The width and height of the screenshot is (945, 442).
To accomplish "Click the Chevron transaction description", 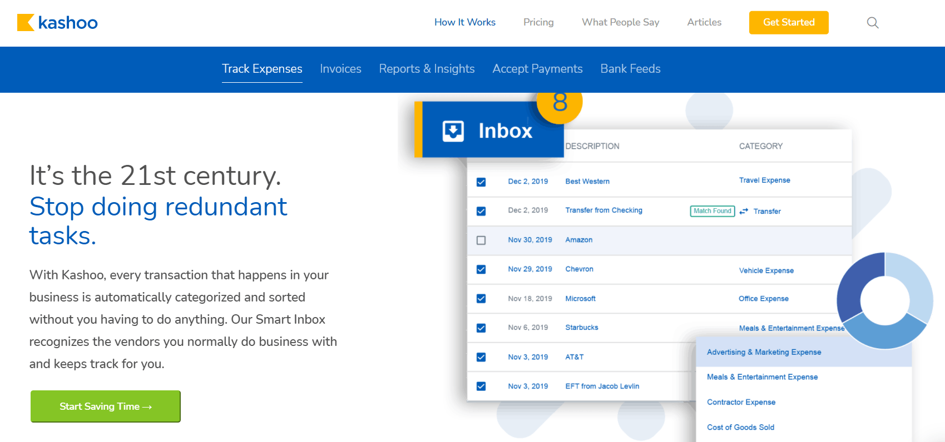I will (579, 269).
